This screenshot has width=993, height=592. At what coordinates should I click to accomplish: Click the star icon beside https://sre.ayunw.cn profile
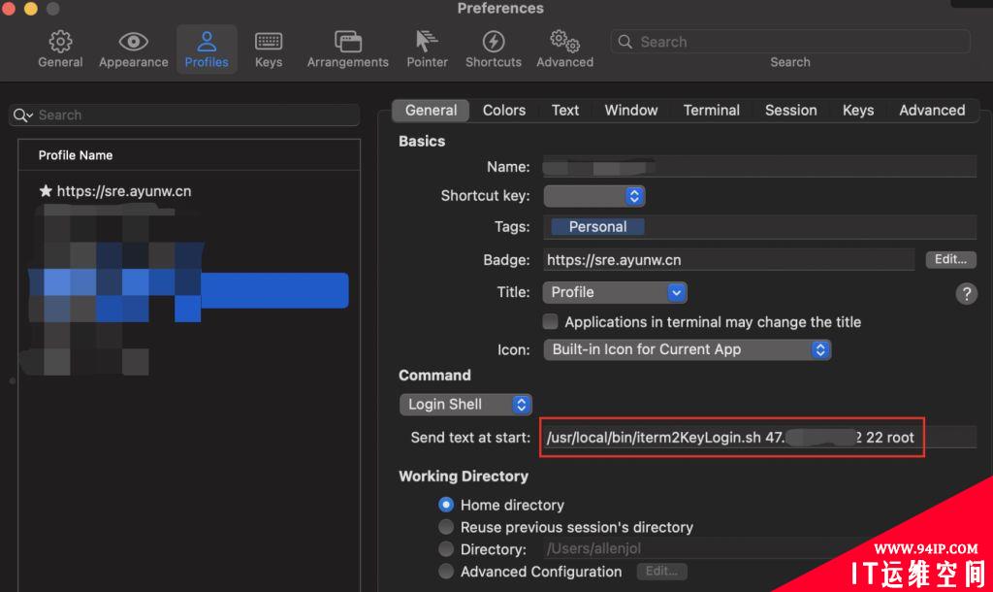pos(46,191)
